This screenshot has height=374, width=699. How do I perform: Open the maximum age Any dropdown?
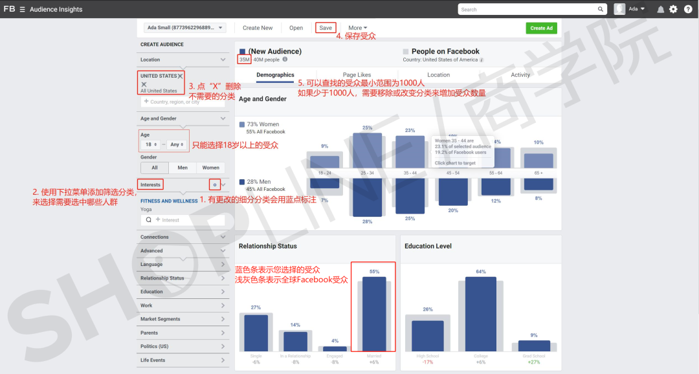coord(177,144)
